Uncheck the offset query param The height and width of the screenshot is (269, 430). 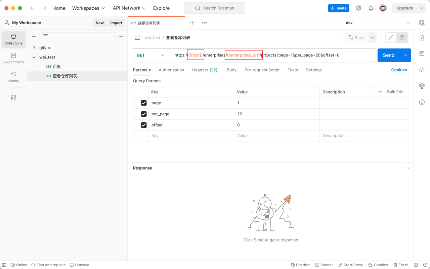tap(144, 125)
